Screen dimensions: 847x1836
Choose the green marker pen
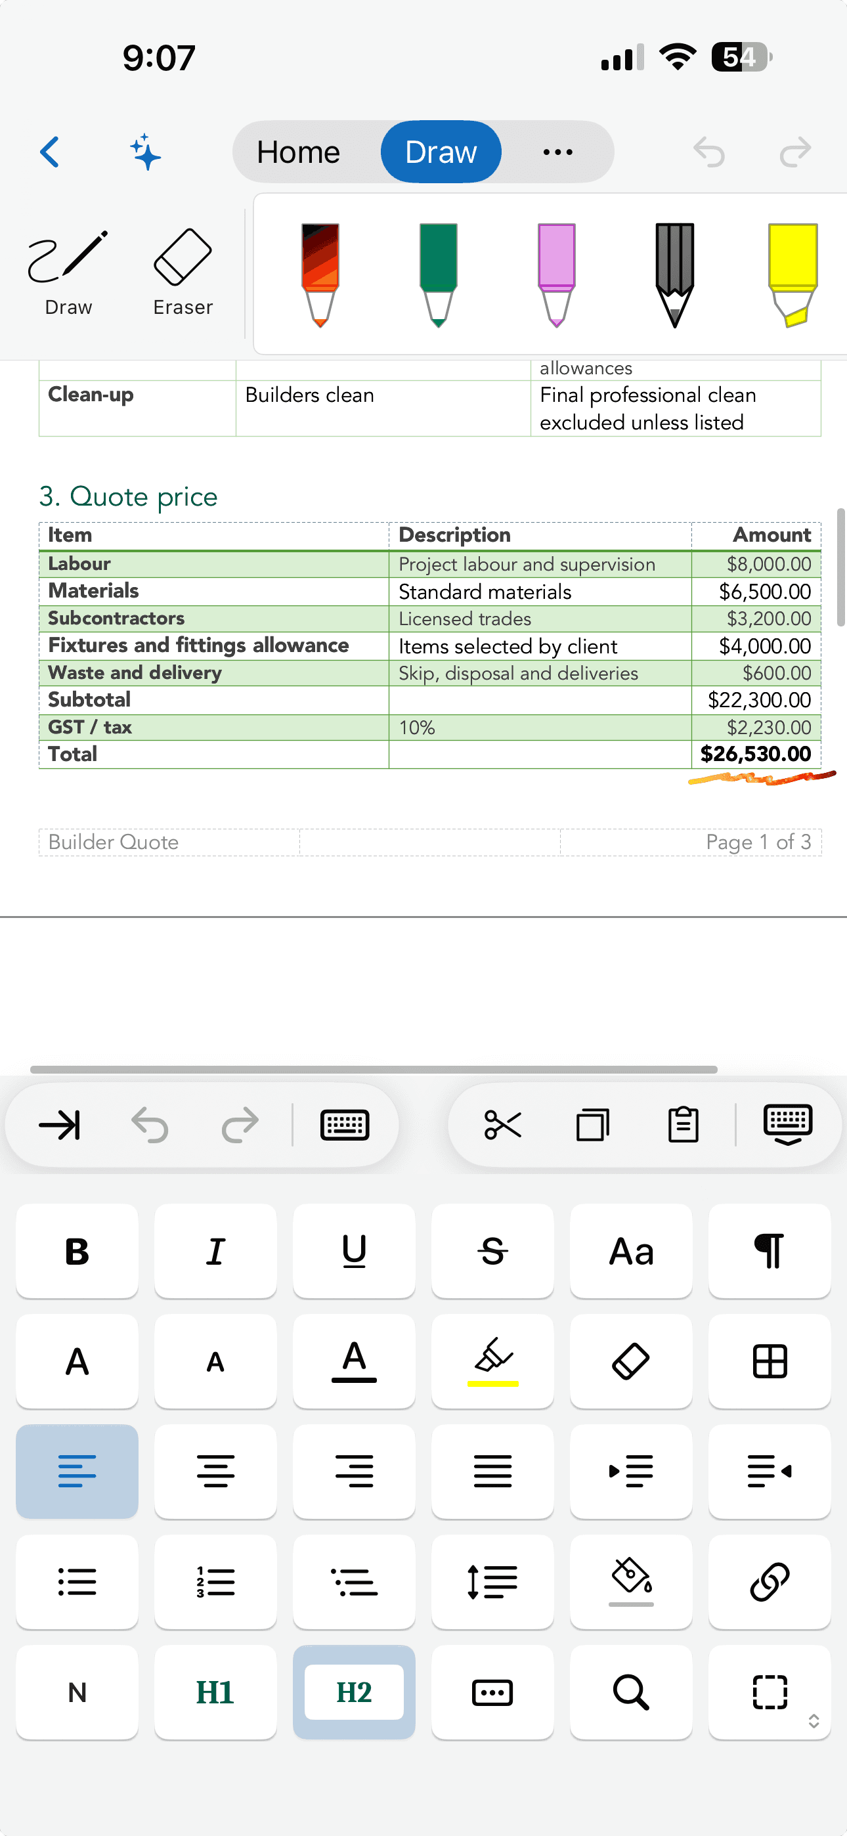point(439,275)
